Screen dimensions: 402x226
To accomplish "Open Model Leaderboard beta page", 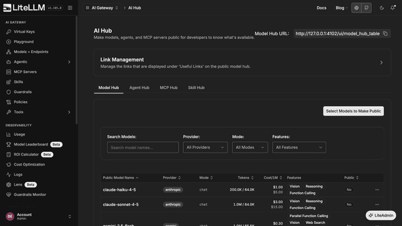I will pos(31,144).
